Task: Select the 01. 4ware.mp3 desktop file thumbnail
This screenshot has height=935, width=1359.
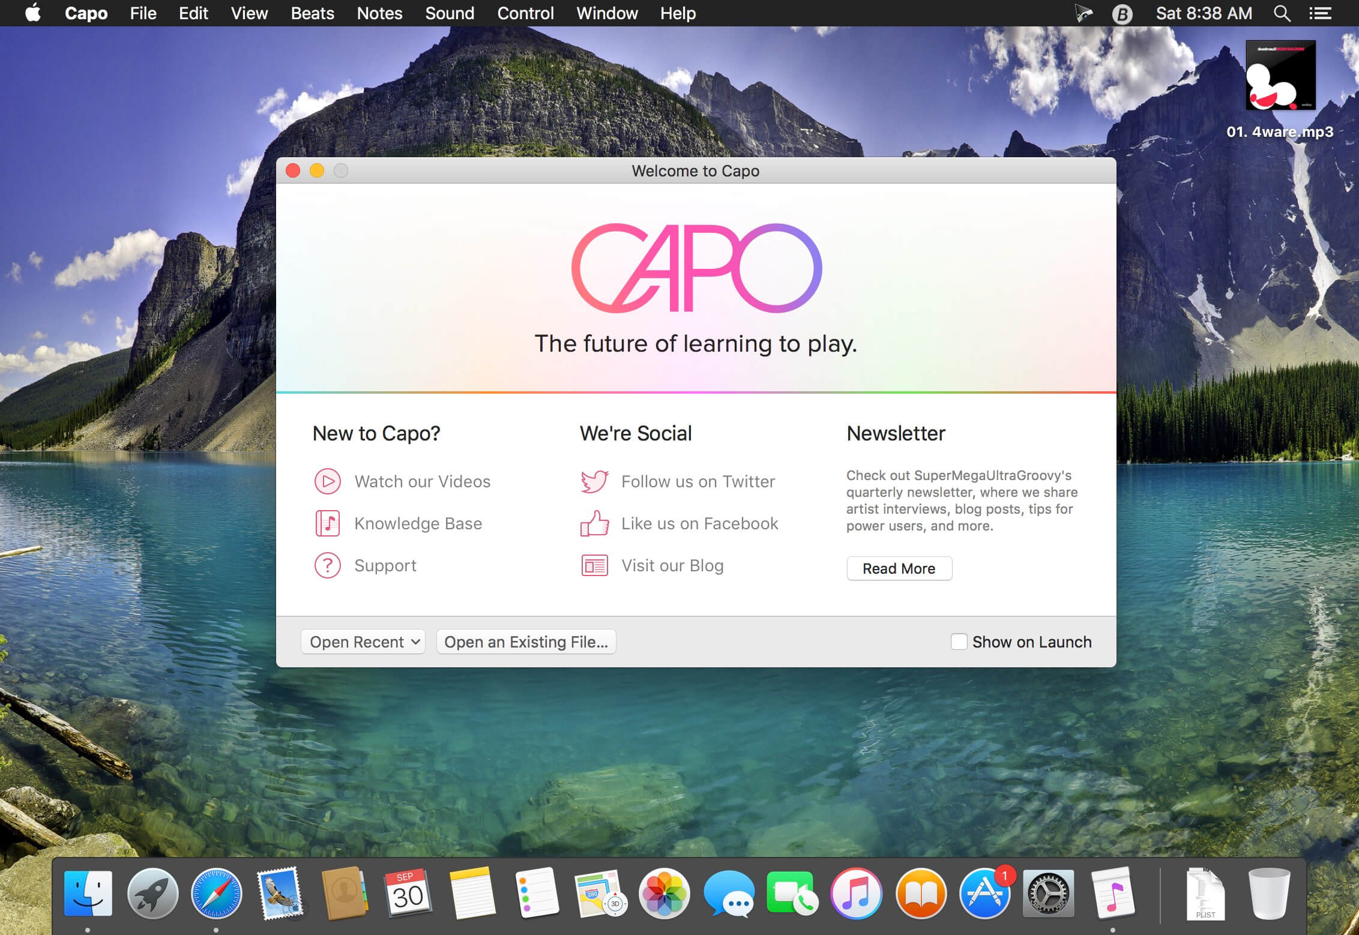Action: click(x=1280, y=75)
